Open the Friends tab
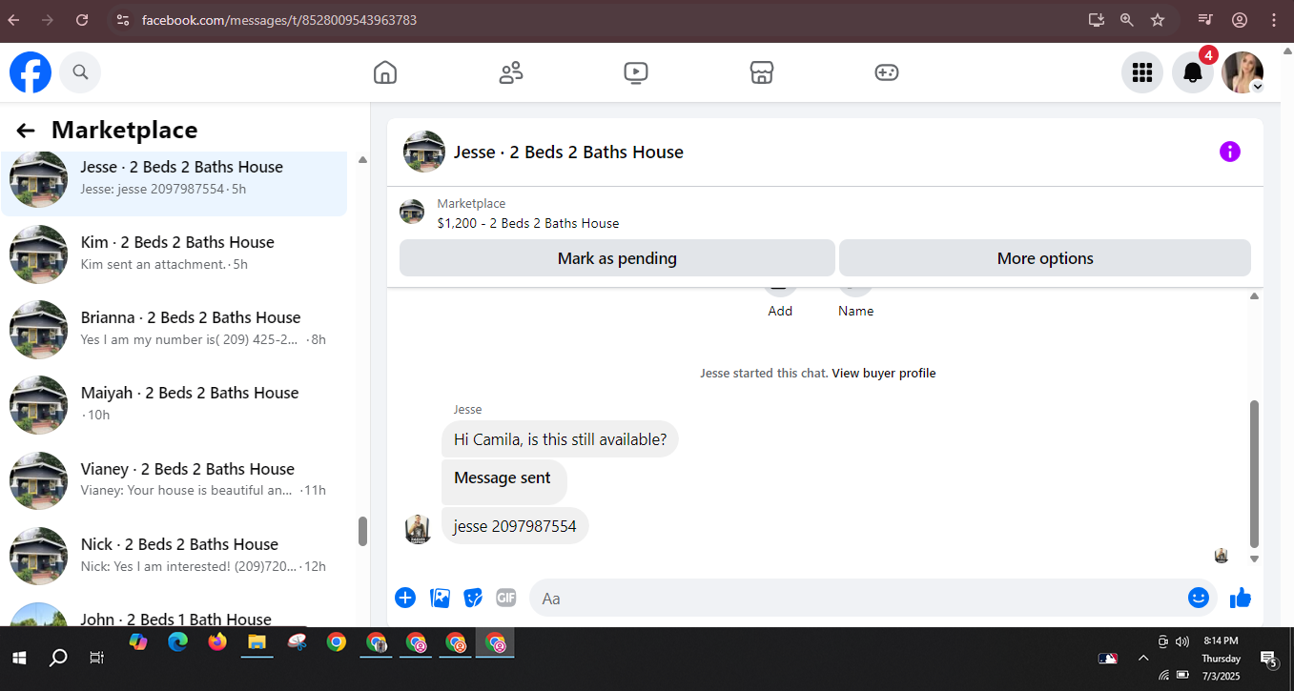1294x691 pixels. (x=511, y=72)
